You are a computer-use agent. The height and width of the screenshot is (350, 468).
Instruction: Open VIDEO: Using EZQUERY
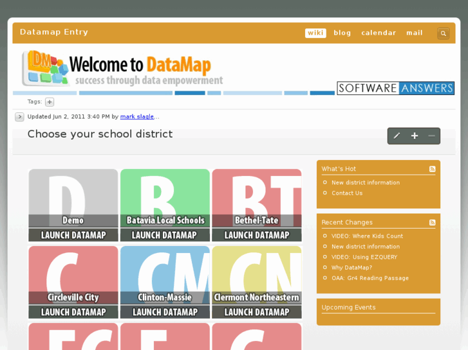(364, 257)
